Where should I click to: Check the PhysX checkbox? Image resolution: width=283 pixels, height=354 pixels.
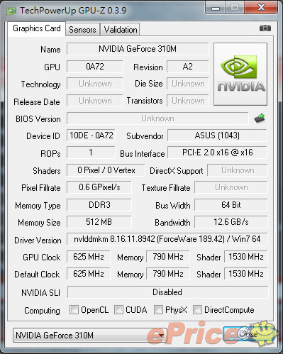[x=158, y=310]
